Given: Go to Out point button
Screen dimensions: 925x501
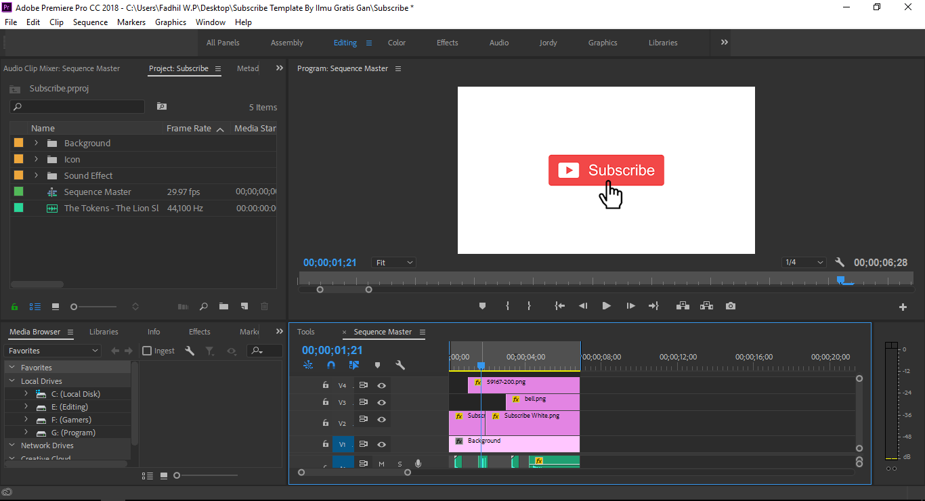Looking at the screenshot, I should pyautogui.click(x=653, y=306).
